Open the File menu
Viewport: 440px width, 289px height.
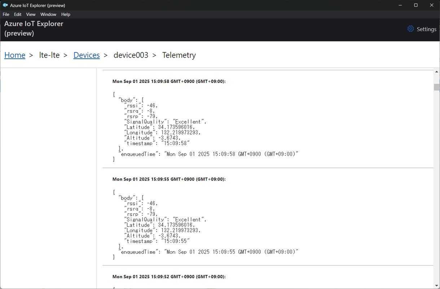[6, 14]
